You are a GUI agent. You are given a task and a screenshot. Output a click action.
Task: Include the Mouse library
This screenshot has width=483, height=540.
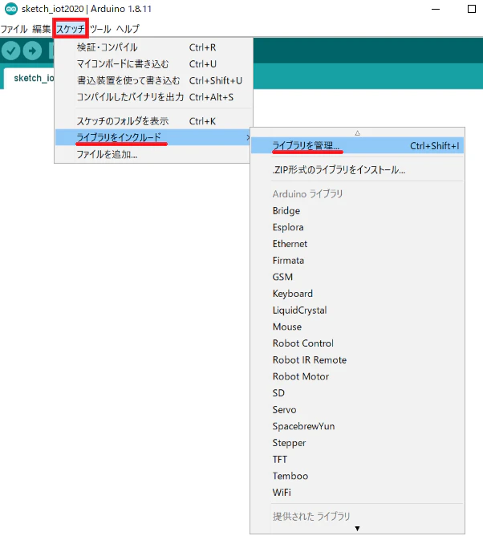coord(357,327)
